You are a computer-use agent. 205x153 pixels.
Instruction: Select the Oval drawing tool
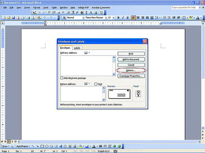(x=47, y=146)
